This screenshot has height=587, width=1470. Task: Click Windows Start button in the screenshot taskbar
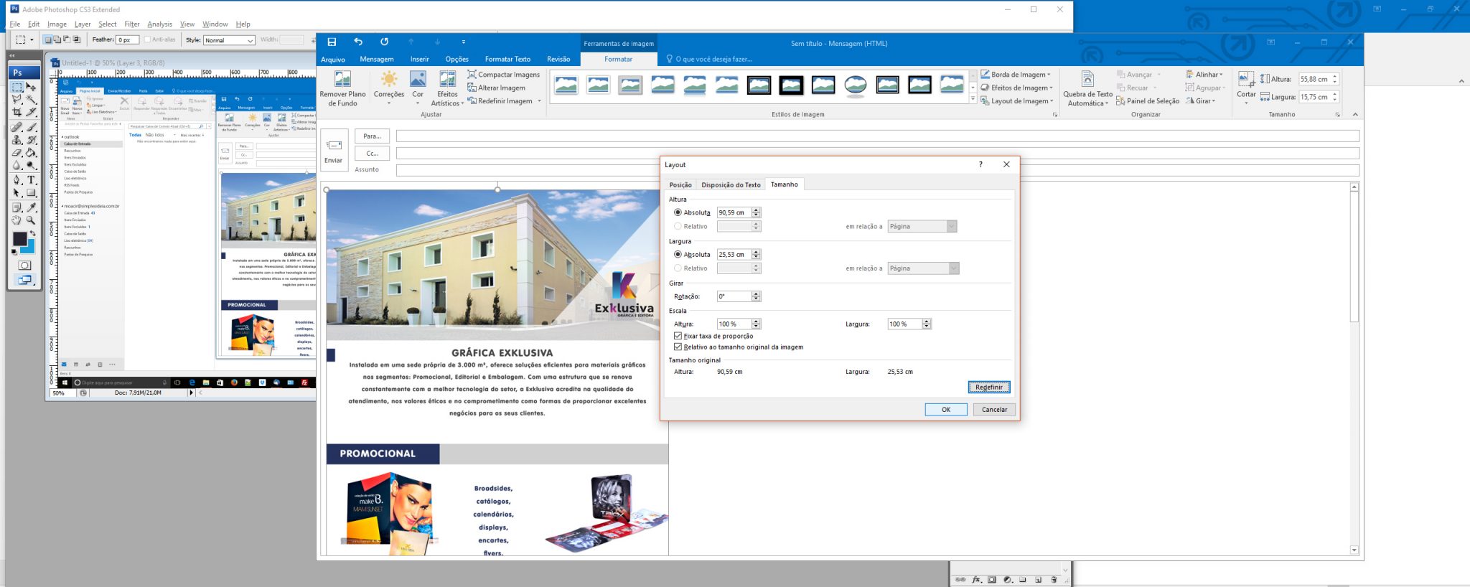[x=64, y=383]
